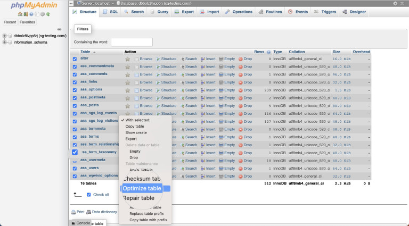Empty the ass_posts table
409x226 pixels.
coord(227,106)
